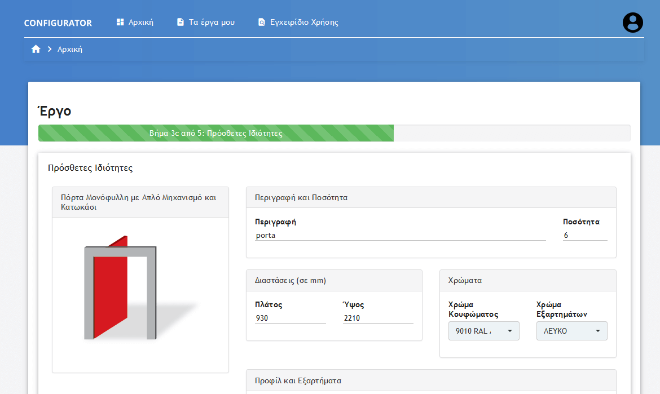Open the Χρώμα Κουφώματος dropdown

(x=483, y=331)
